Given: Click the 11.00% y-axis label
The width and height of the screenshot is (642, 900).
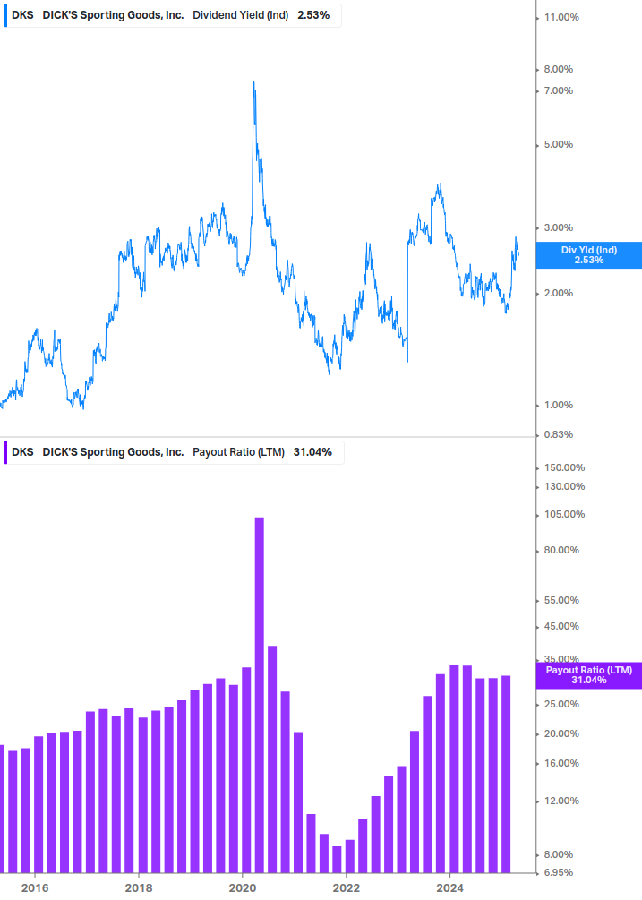Looking at the screenshot, I should pyautogui.click(x=561, y=17).
